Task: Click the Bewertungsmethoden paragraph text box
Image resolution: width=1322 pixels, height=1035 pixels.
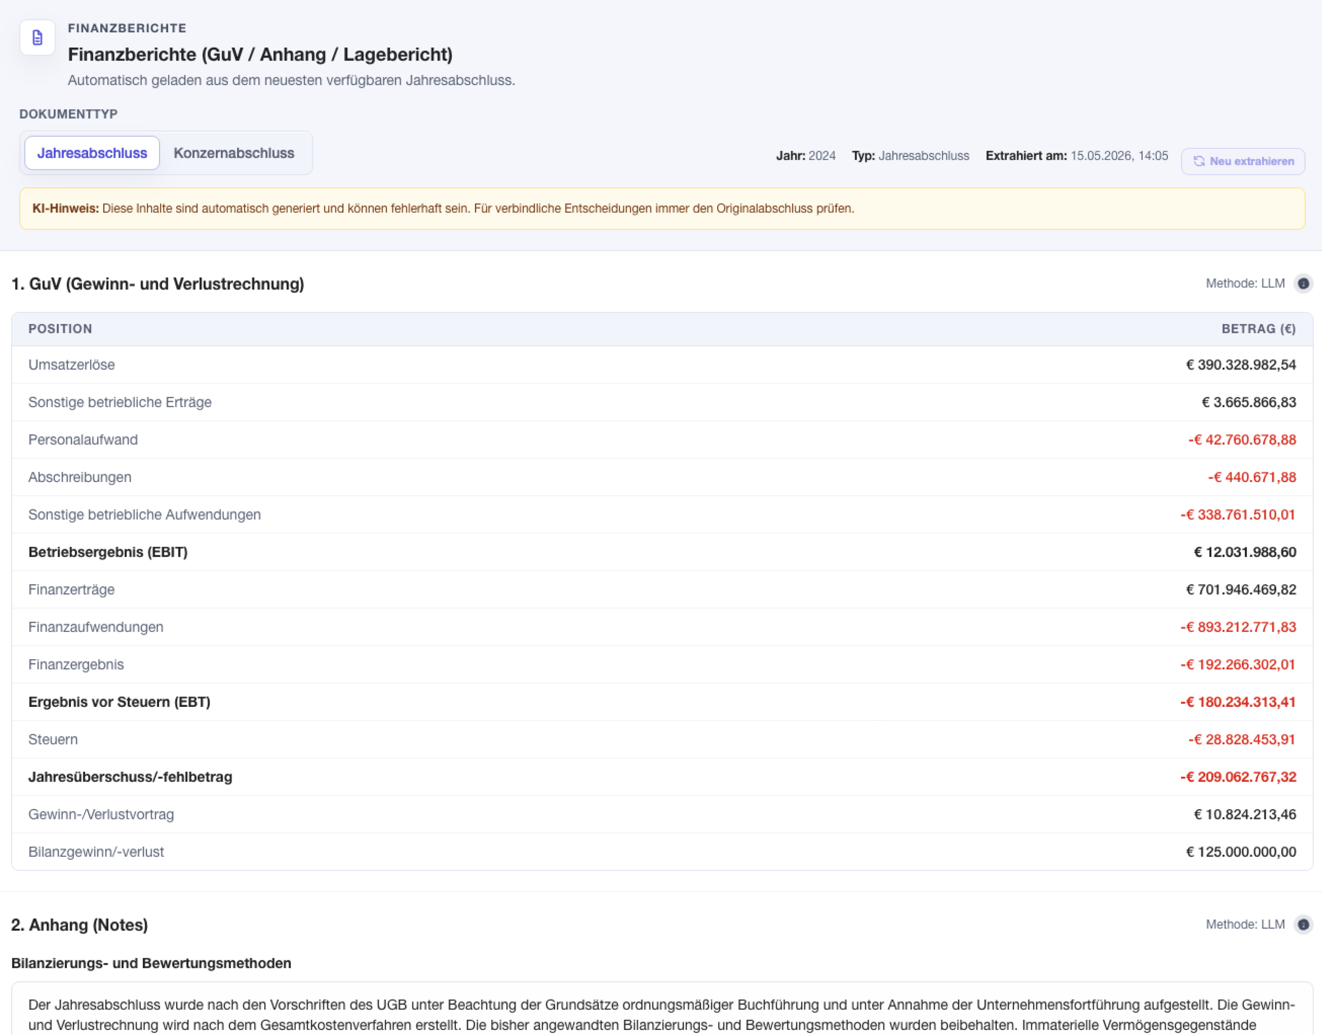Action: click(662, 1008)
